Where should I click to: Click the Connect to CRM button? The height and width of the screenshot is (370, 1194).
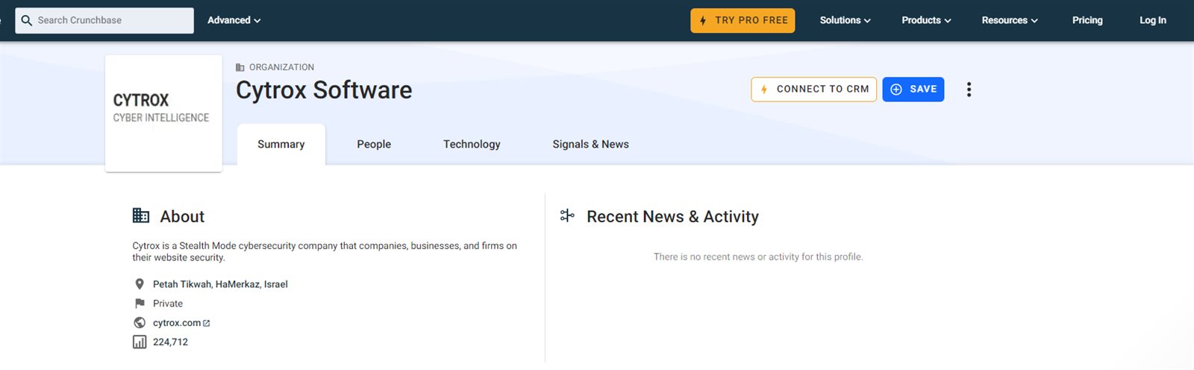coord(813,89)
